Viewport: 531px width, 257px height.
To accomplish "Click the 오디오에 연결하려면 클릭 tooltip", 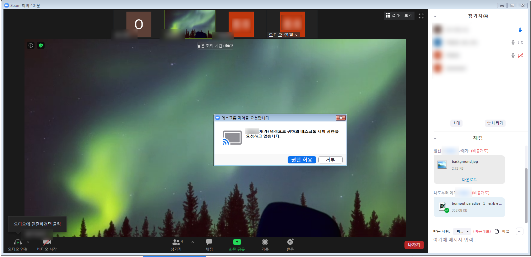I will point(37,224).
